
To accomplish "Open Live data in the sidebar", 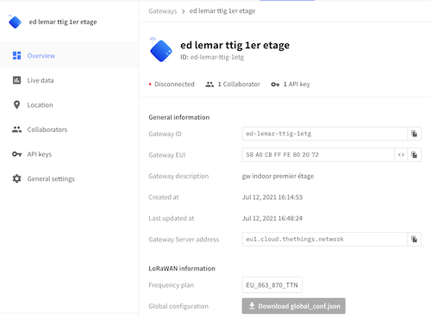I will tap(69, 80).
